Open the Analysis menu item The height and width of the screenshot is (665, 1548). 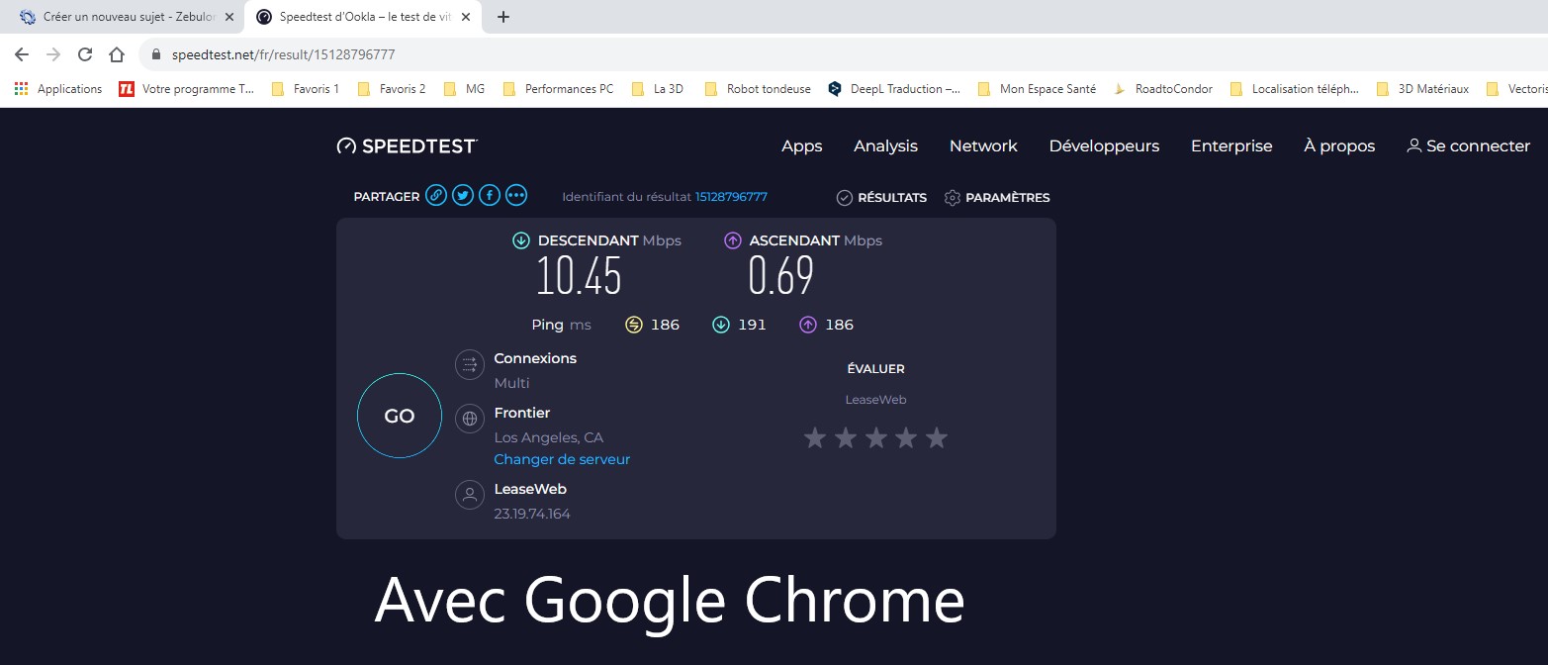click(x=885, y=146)
